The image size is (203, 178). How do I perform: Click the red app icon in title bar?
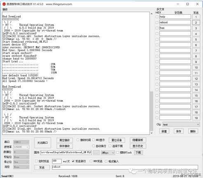pyautogui.click(x=4, y=4)
